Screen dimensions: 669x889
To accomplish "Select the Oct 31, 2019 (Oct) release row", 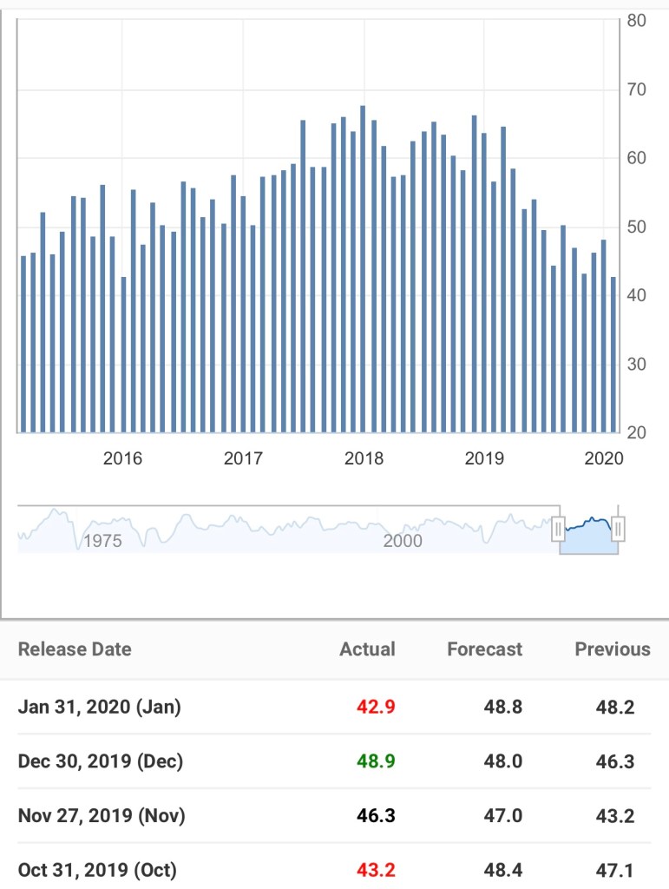I will pos(97,871).
